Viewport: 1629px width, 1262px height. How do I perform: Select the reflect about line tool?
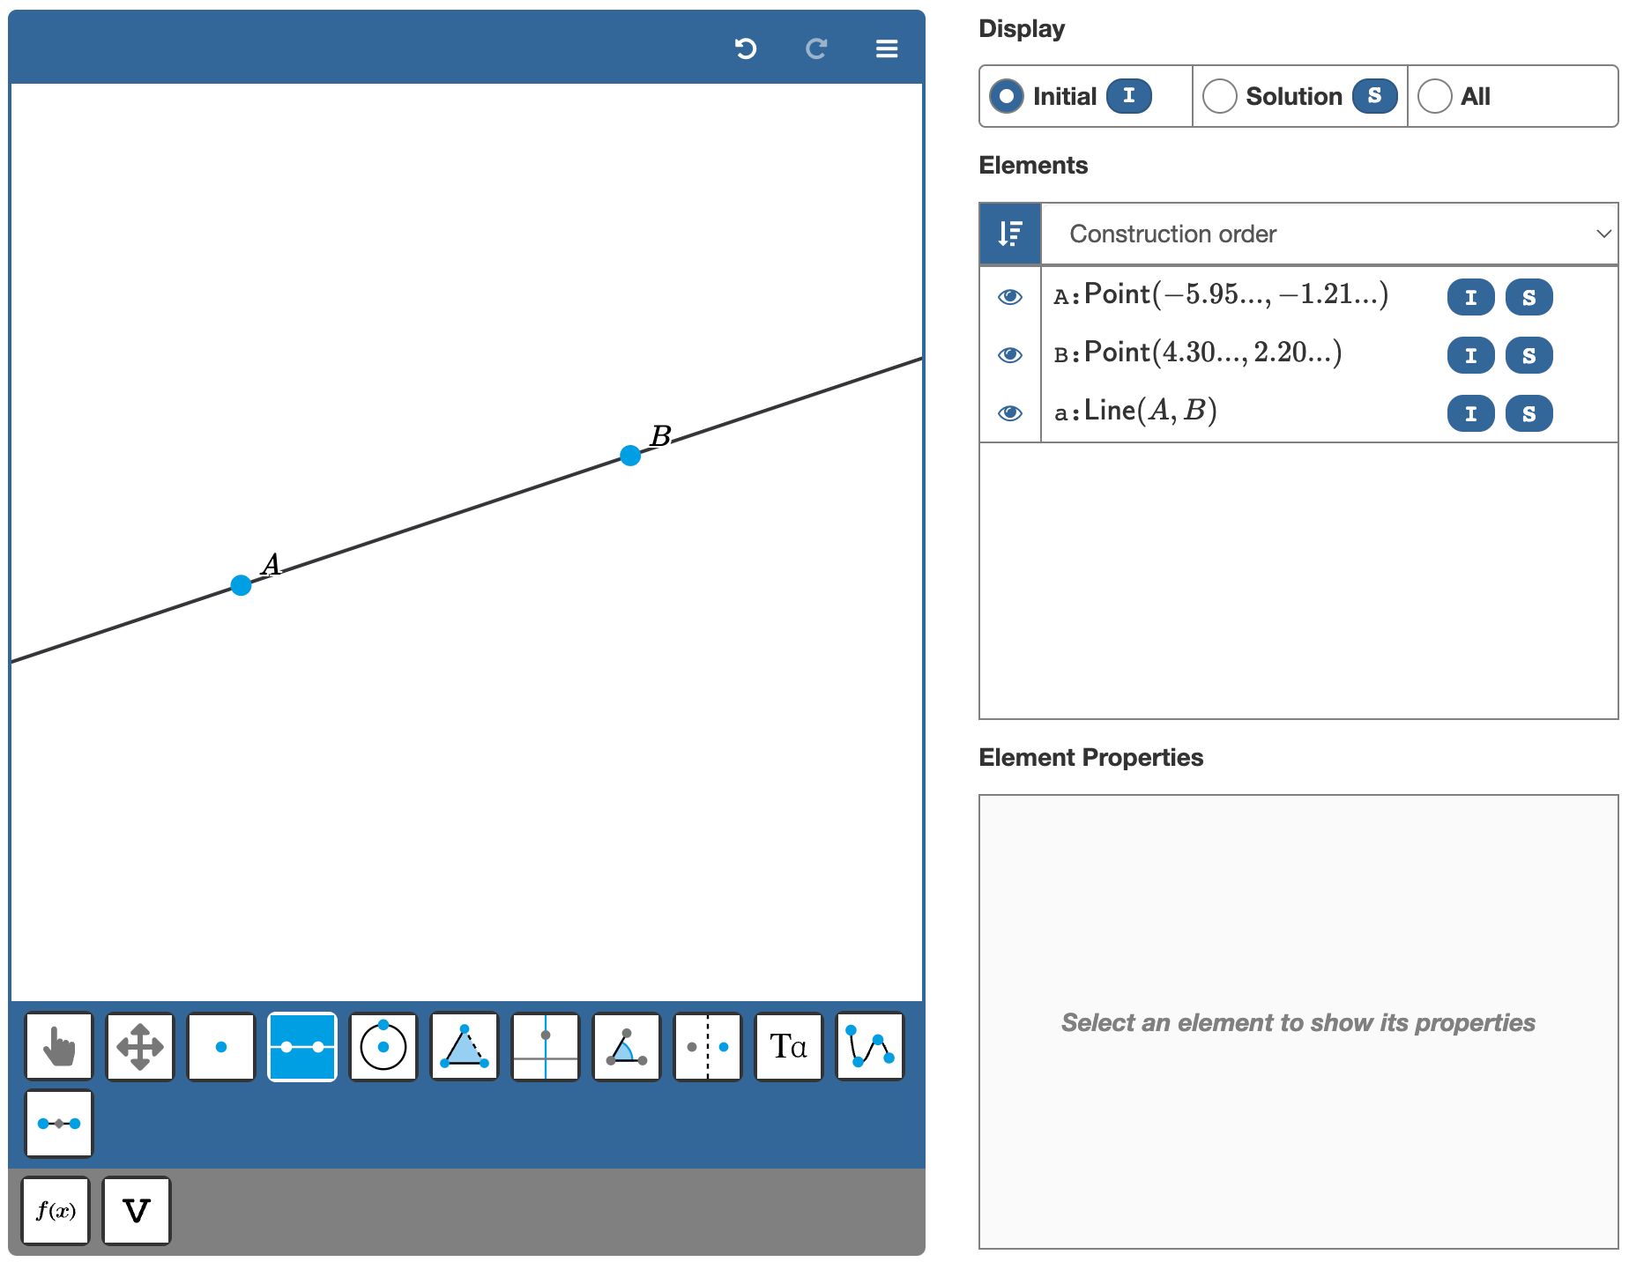click(x=708, y=1046)
